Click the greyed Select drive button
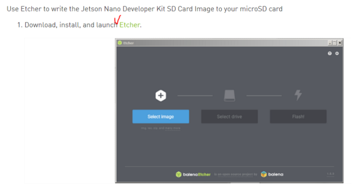Viewport: 364px width, 190px height. tap(229, 117)
